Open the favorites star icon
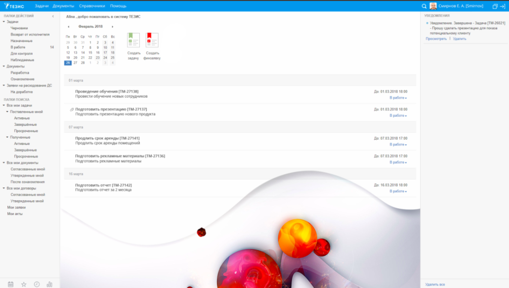The height and width of the screenshot is (288, 509). click(24, 284)
